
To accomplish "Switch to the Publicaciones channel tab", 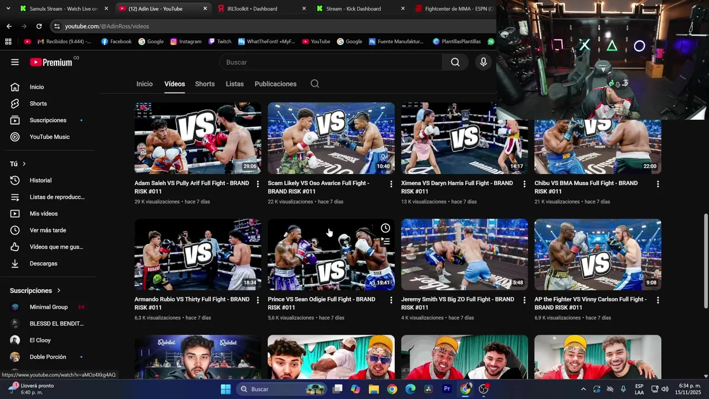I will pos(275,84).
